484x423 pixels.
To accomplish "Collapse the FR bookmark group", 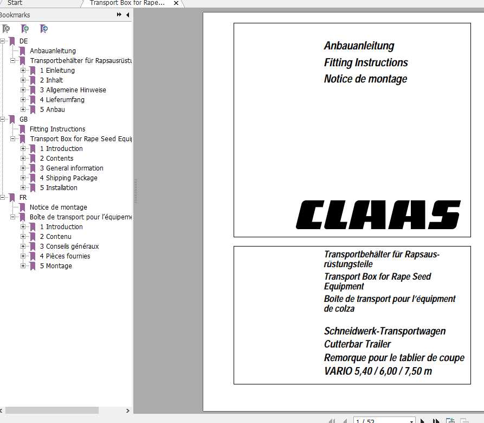I will [x=3, y=197].
